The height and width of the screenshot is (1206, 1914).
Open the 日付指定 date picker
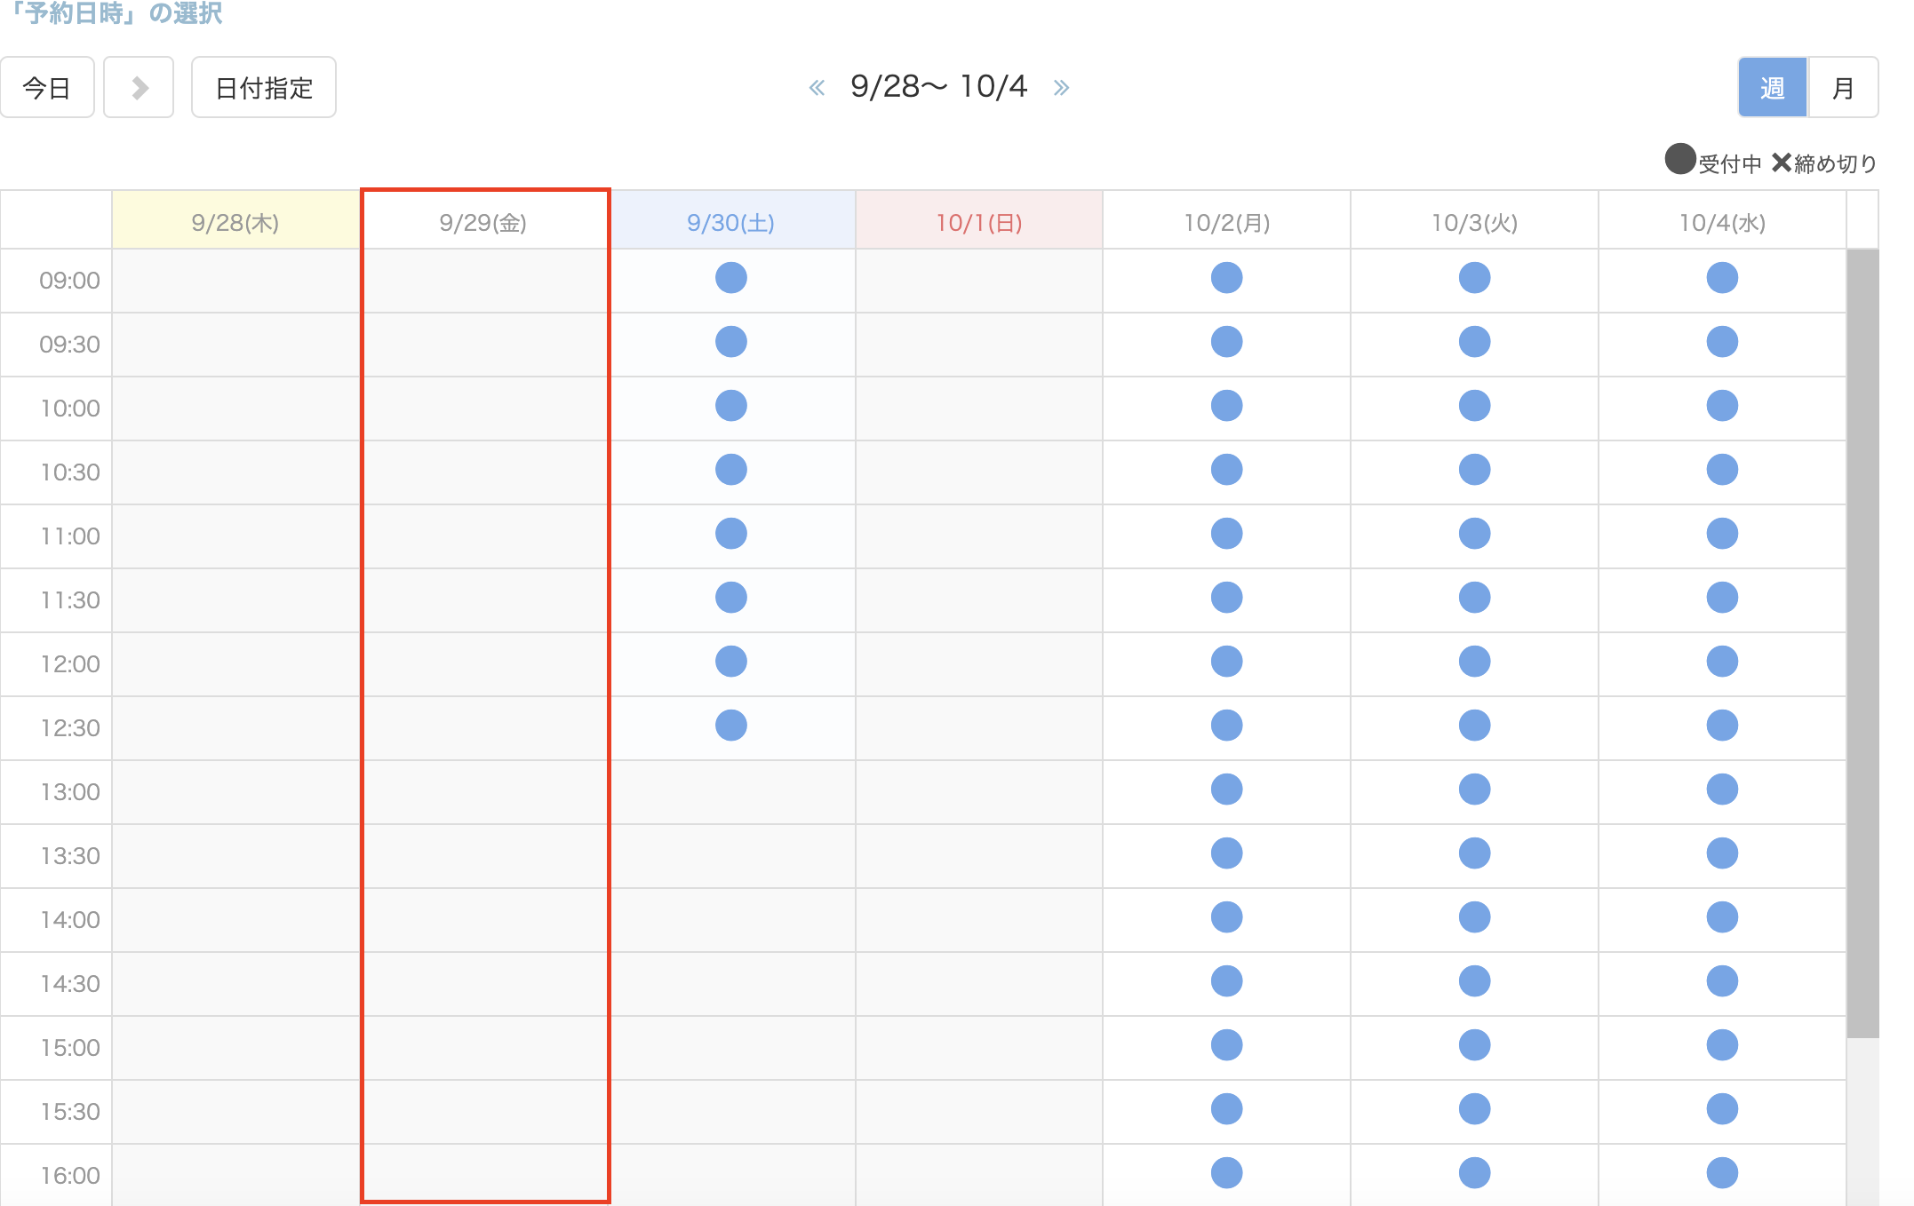(x=264, y=88)
